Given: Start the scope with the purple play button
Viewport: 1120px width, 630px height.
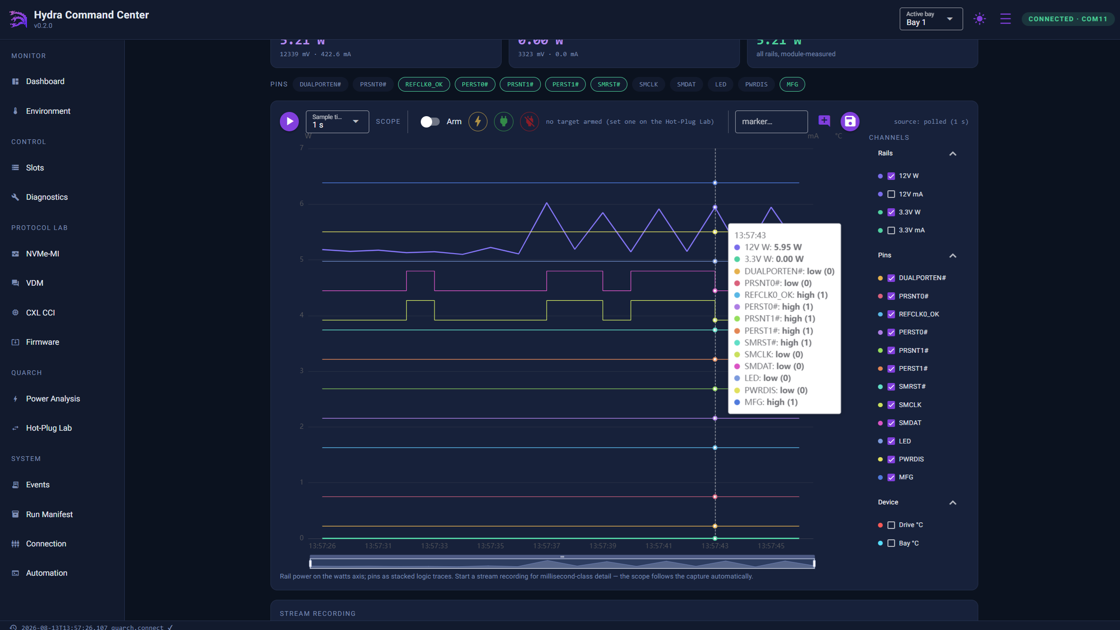Looking at the screenshot, I should coord(289,121).
